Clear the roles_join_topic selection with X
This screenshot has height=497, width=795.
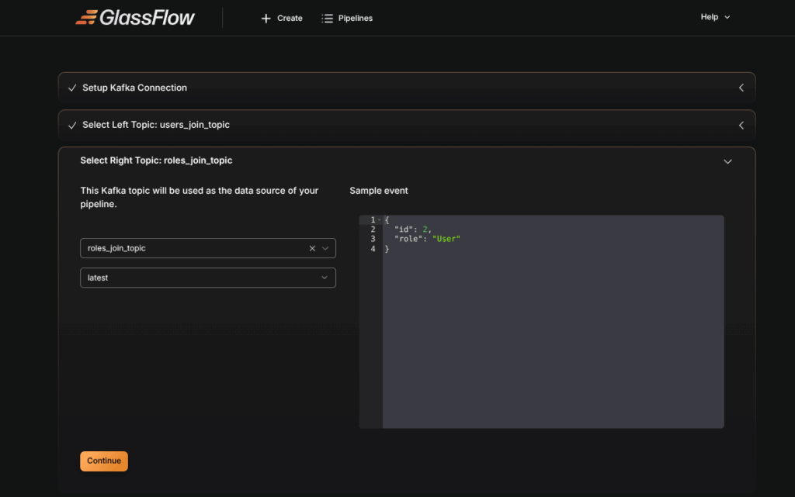(312, 248)
